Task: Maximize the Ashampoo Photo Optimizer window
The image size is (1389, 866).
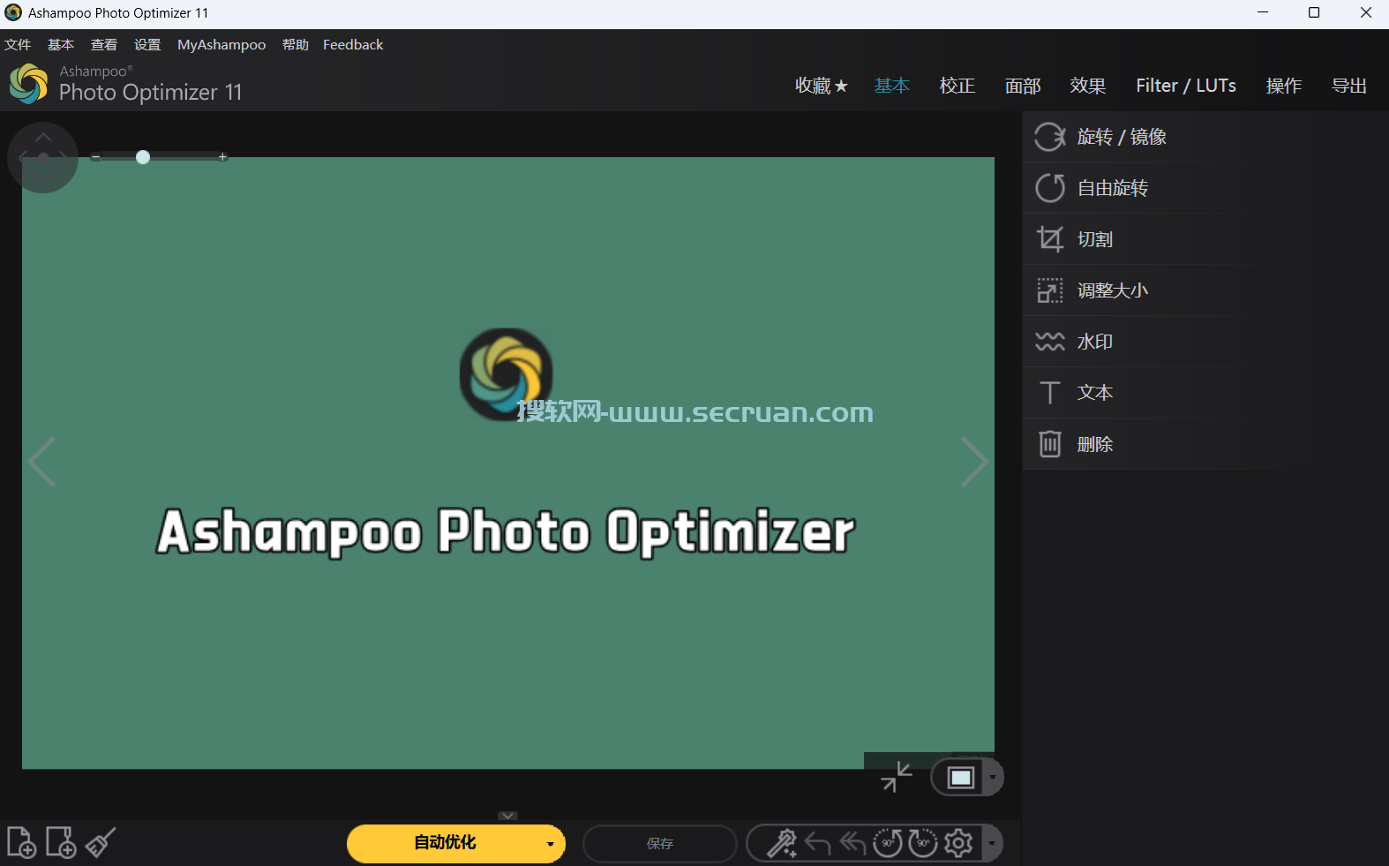Action: pos(1314,12)
